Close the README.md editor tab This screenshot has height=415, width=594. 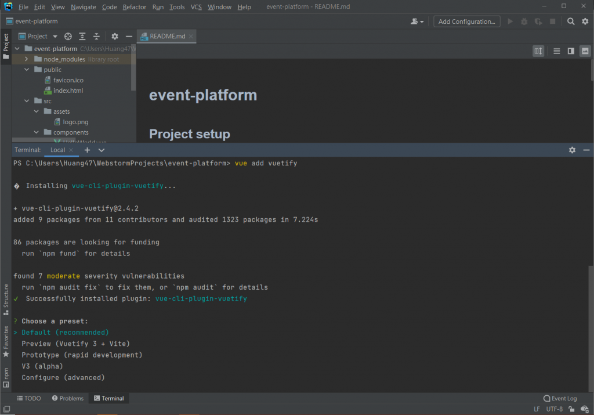pyautogui.click(x=191, y=37)
